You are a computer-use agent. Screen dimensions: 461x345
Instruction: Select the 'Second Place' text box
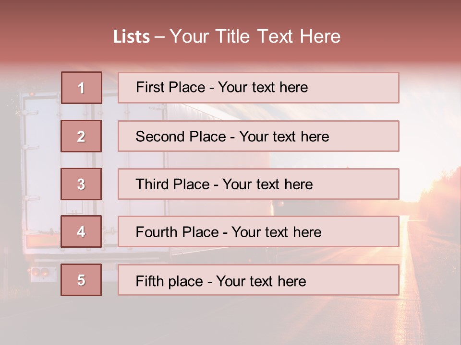pos(258,136)
